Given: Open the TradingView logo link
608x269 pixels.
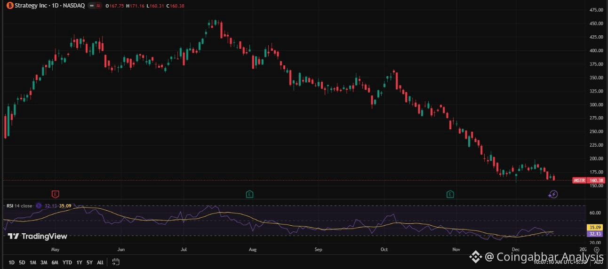Looking at the screenshot, I should [x=38, y=236].
